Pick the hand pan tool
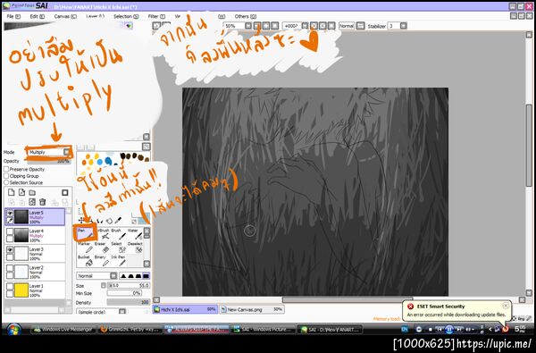Screen dimensions: 536x353 pos(109,221)
